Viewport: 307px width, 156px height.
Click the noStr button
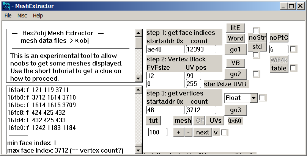pos(257,37)
